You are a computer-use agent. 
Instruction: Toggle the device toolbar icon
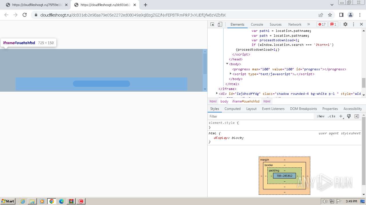pos(220,24)
